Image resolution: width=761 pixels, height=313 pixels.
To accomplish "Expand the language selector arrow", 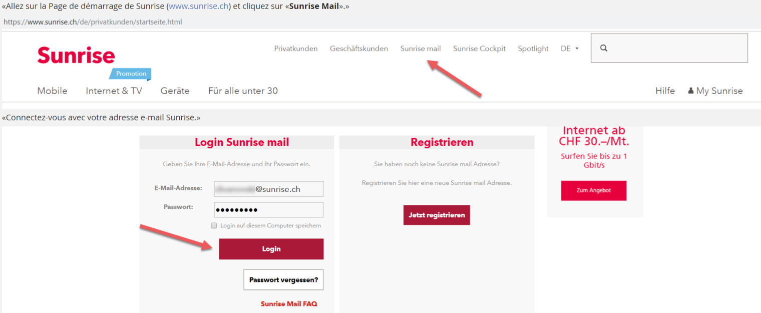I will coord(577,48).
